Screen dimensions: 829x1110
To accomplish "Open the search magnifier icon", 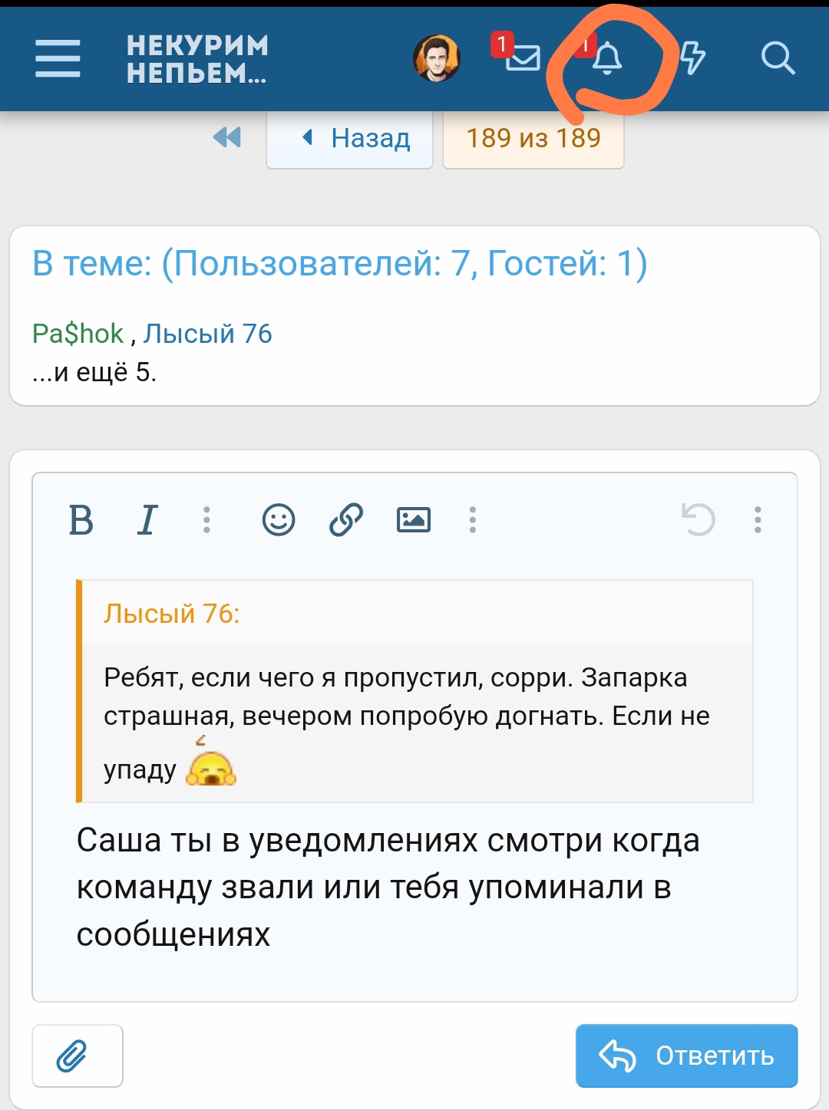I will coord(778,58).
